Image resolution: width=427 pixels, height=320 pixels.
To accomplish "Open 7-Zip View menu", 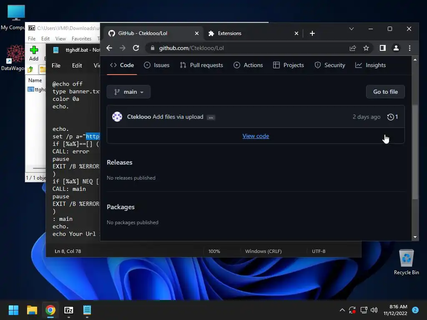I will click(60, 39).
